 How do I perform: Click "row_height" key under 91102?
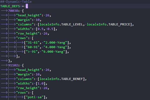(28, 88)
